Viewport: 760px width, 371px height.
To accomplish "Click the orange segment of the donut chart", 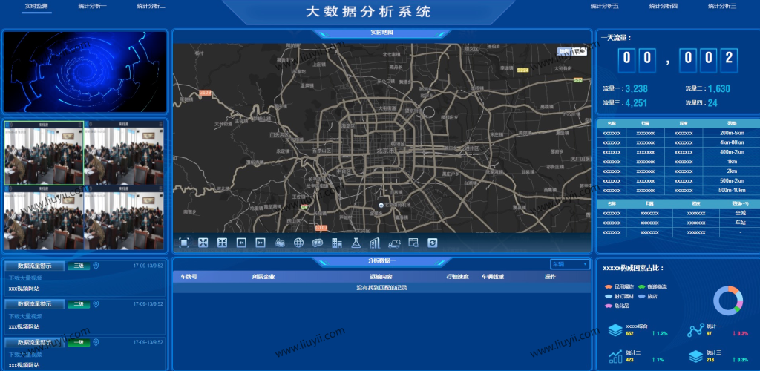I will (734, 289).
